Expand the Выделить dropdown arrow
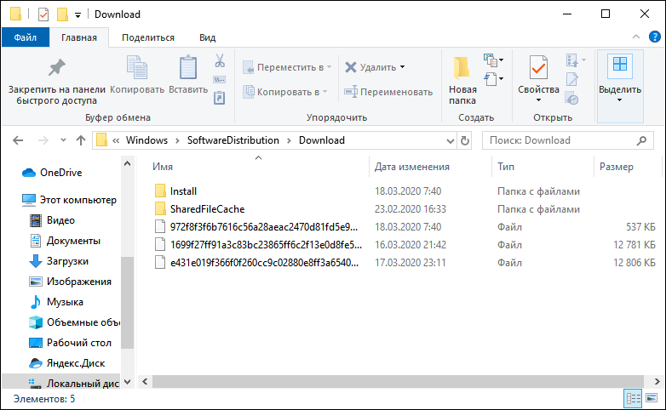Viewport: 666px width, 410px height. (x=620, y=100)
